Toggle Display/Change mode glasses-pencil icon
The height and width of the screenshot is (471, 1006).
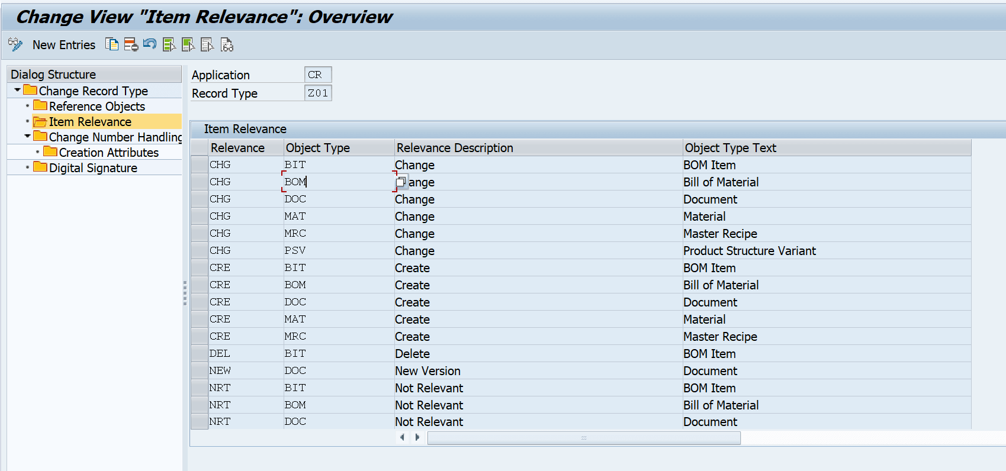[15, 44]
